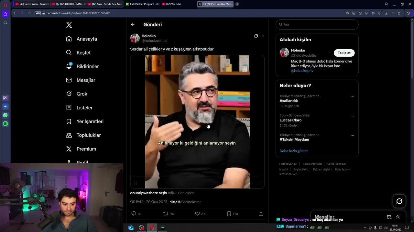The image size is (414, 232).
Task: Open the X logo home link
Action: coord(69,25)
